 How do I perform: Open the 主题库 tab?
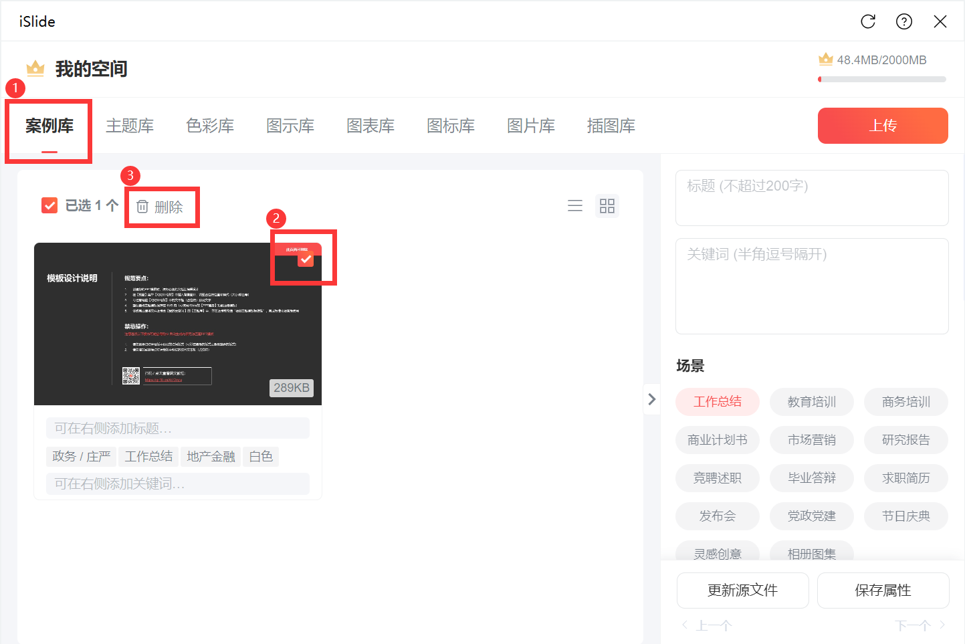tap(130, 126)
